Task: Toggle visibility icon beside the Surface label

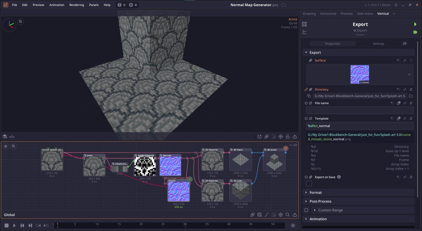Action: coord(311,61)
